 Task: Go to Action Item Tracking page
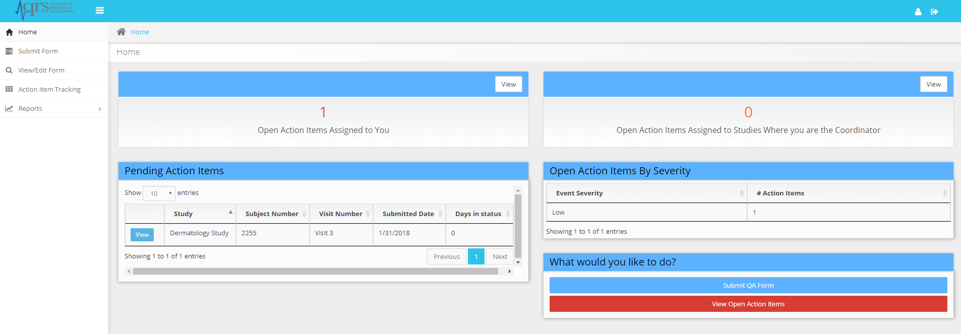[x=49, y=89]
